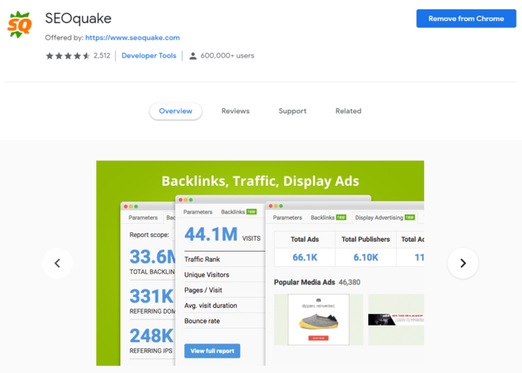
Task: Click the SEOquake SQ logo icon
Action: pyautogui.click(x=19, y=25)
